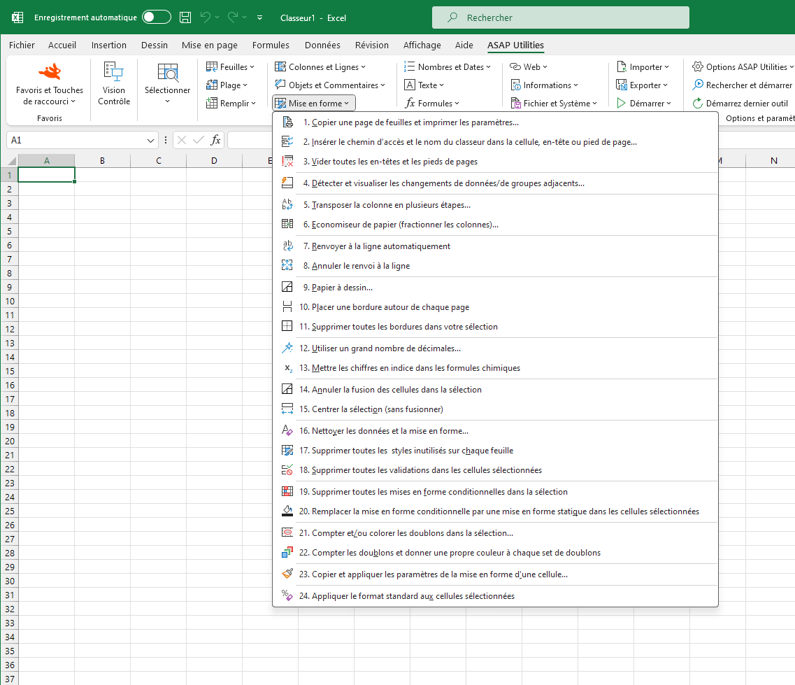Open the Données tab
Viewport: 795px width, 685px height.
[322, 45]
